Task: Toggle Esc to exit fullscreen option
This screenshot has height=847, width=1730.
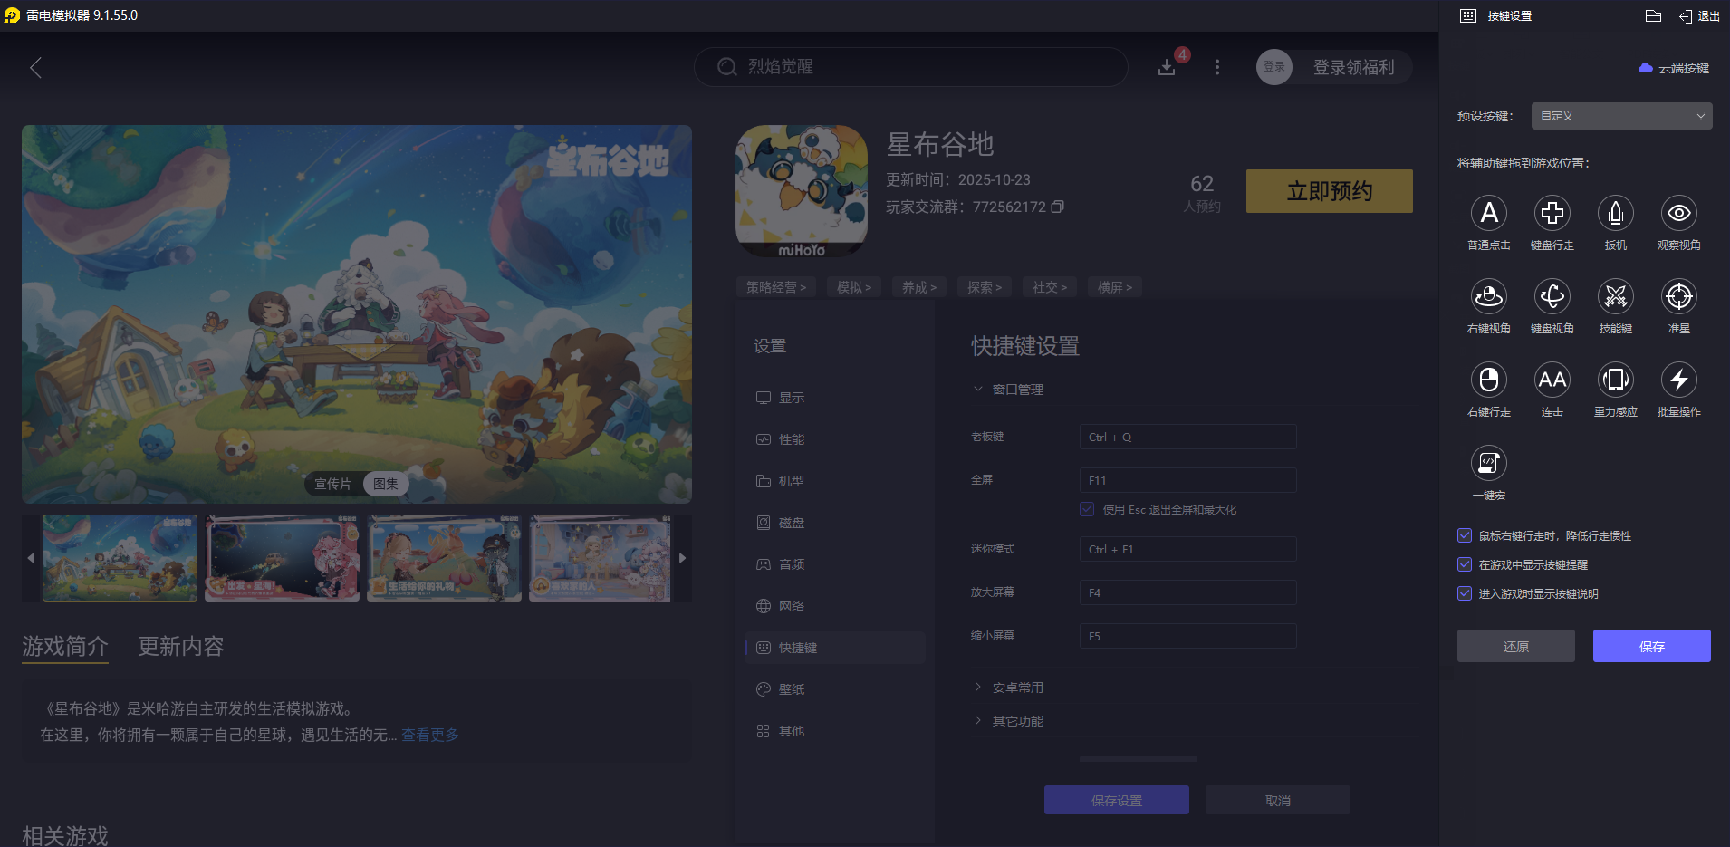Action: pos(1087,509)
